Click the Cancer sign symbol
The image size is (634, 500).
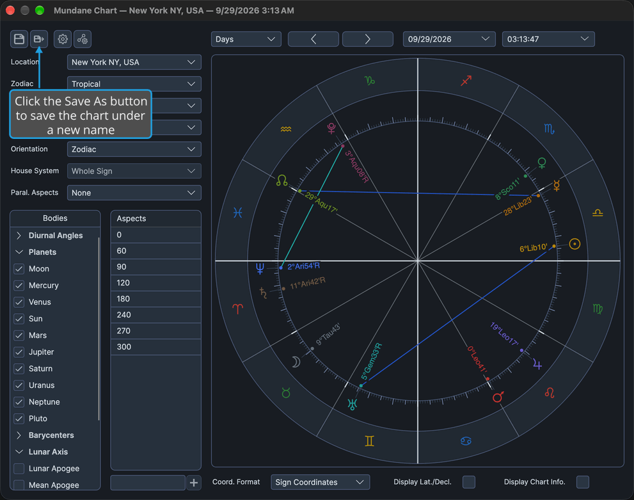pos(466,441)
